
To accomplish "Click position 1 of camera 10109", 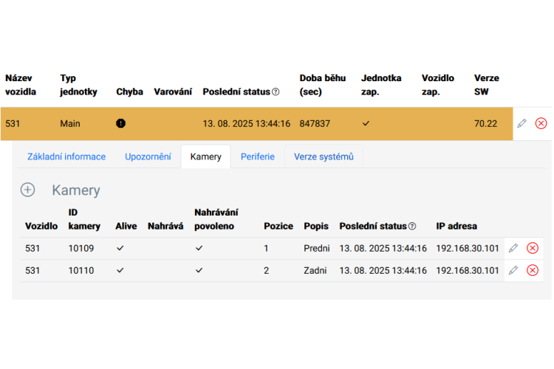I will 266,248.
